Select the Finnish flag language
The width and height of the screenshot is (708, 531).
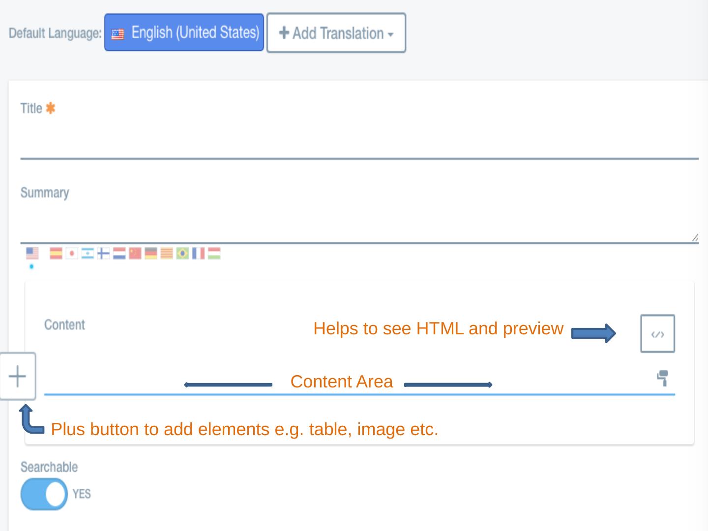pos(103,253)
